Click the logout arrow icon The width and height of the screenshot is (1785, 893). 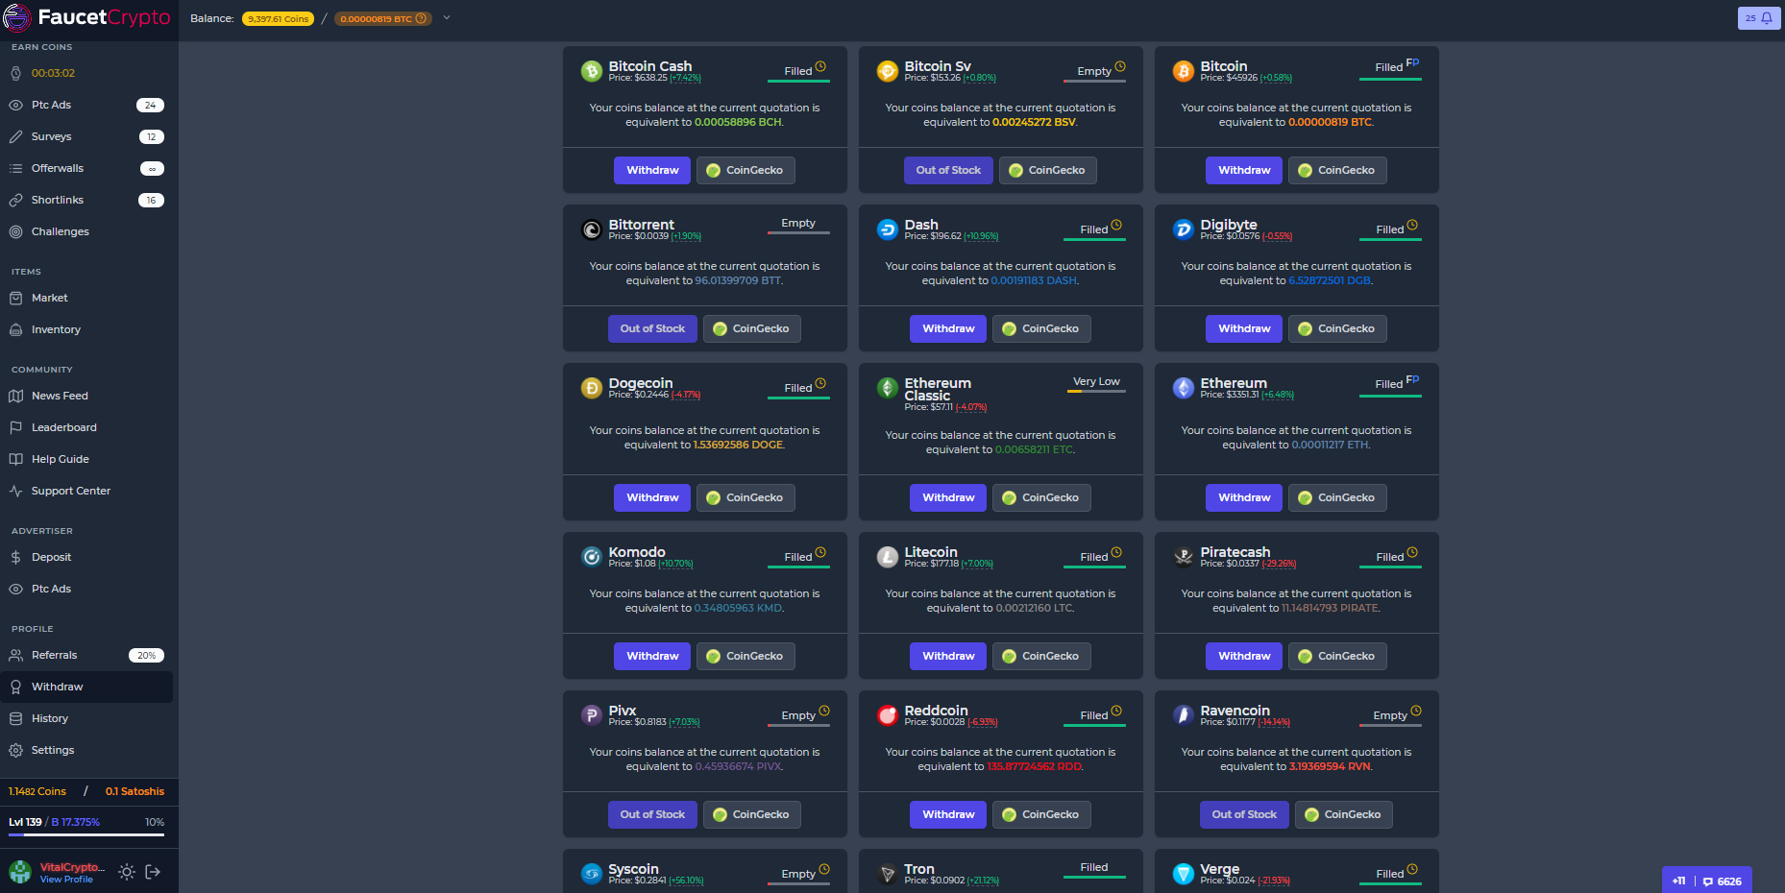coord(153,872)
